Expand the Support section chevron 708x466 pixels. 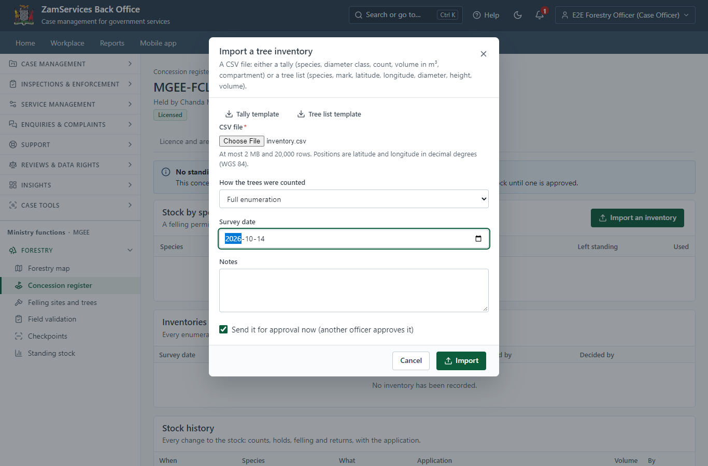click(x=130, y=144)
